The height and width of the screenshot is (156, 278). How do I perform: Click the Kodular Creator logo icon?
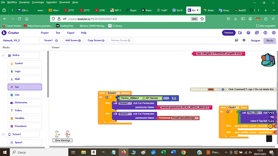[4, 33]
